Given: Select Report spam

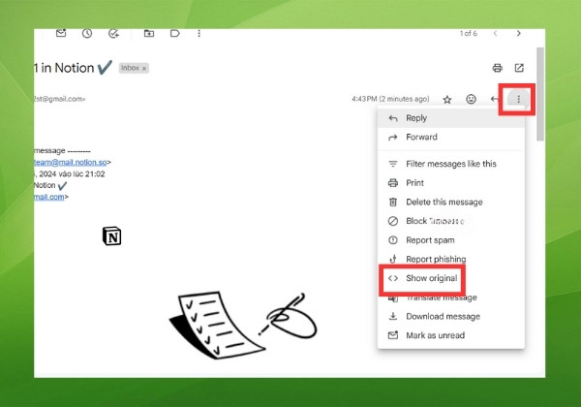Looking at the screenshot, I should click(451, 240).
